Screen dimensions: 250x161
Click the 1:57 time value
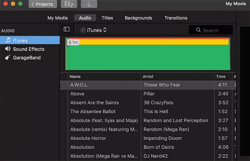pos(223,138)
